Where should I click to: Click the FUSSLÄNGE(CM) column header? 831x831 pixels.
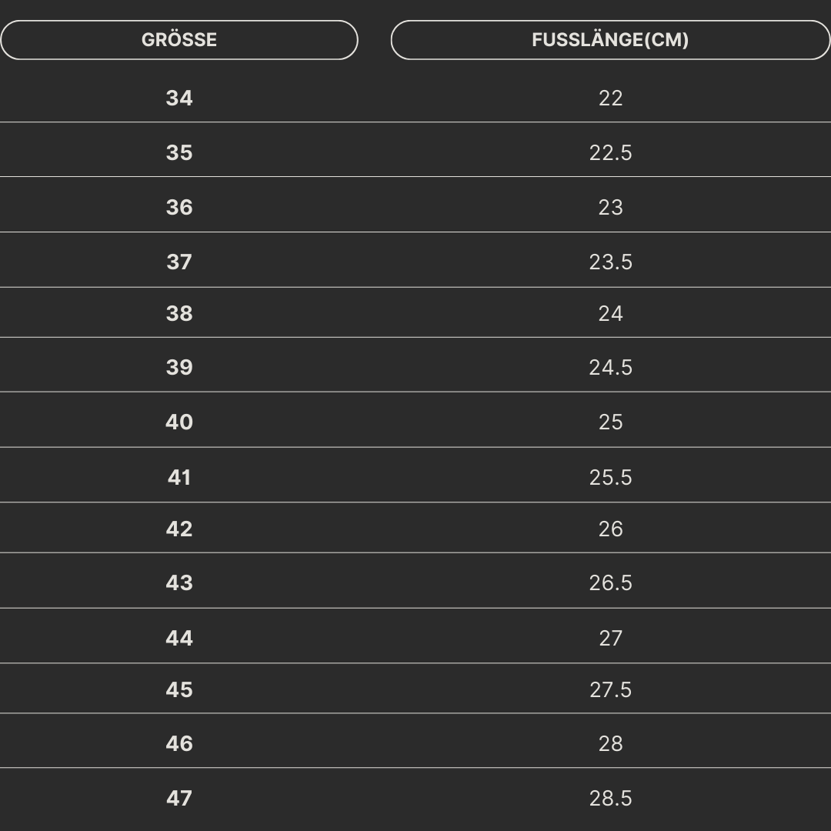[610, 40]
